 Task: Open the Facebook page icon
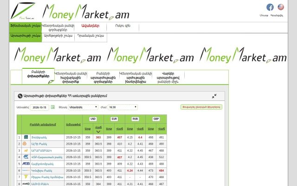coord(270,7)
